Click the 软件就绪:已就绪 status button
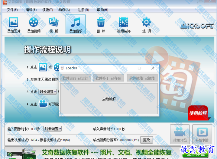 point(142,78)
